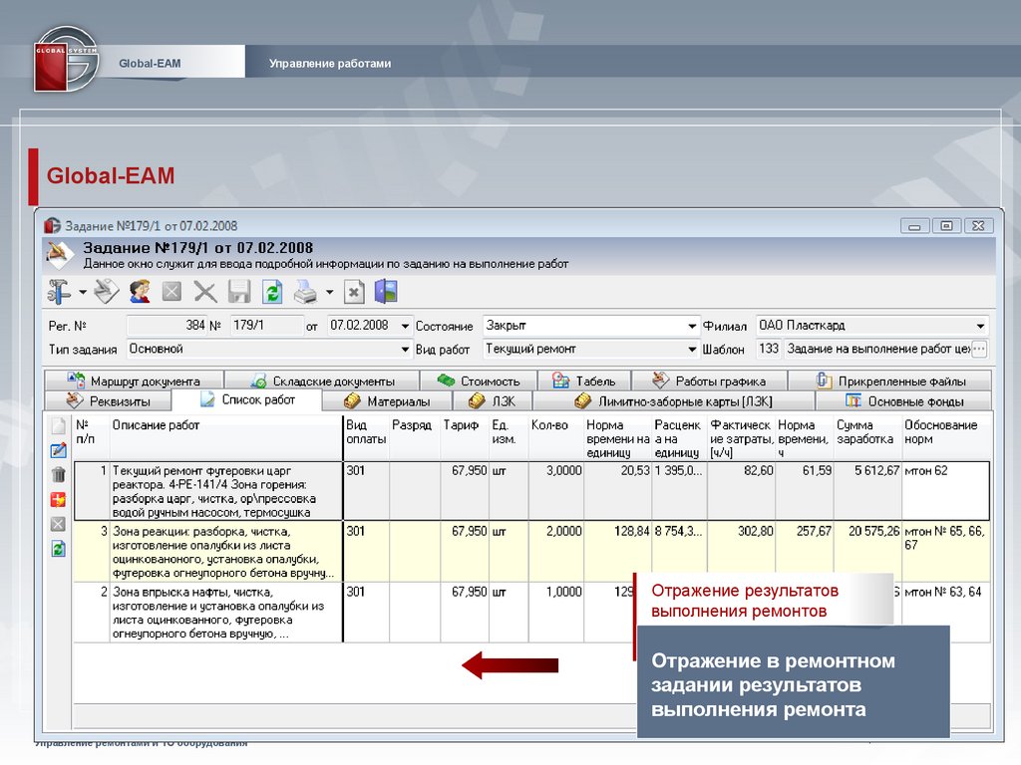Click the green refresh icon in toolbar

pyautogui.click(x=272, y=292)
